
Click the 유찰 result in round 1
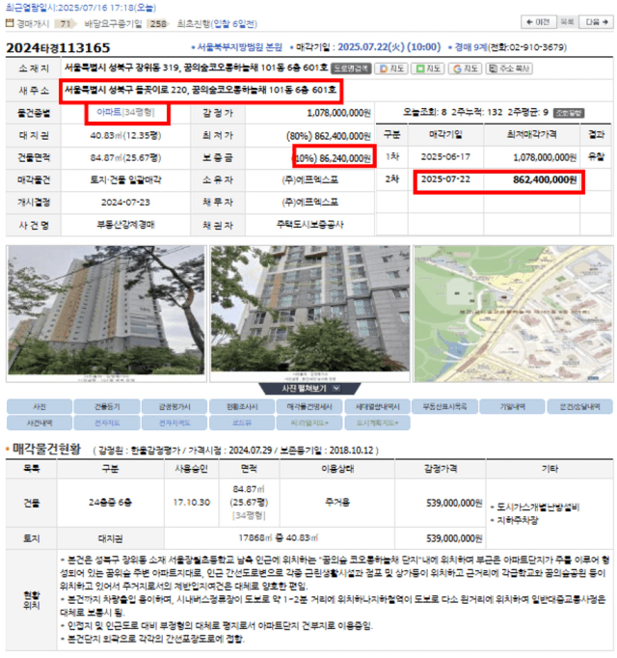tap(596, 157)
